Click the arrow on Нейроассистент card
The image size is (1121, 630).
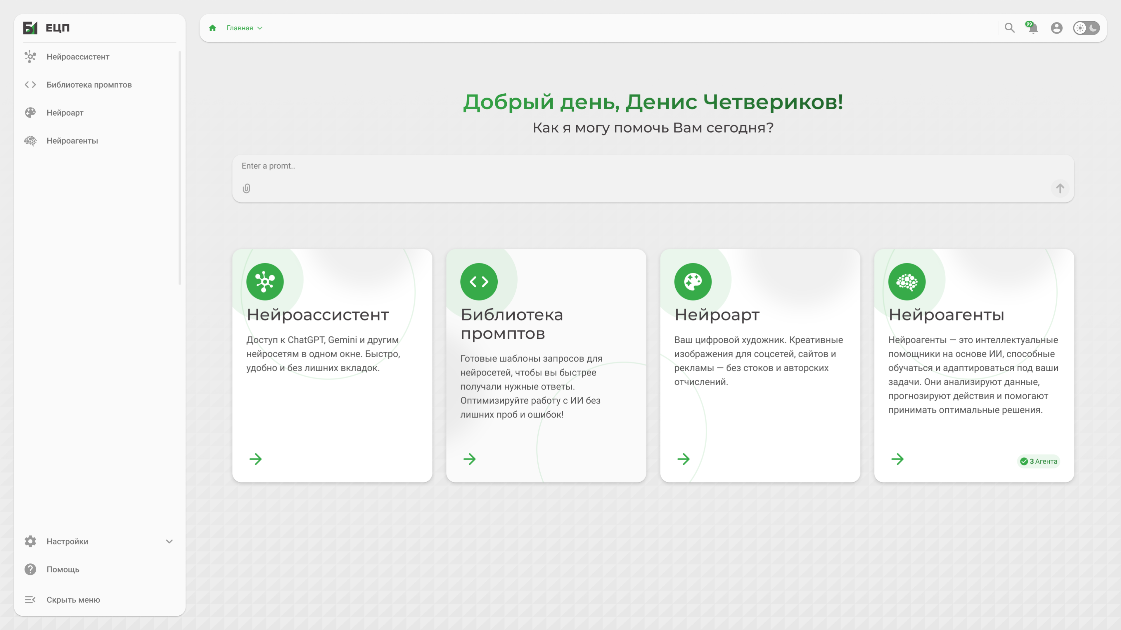[255, 459]
